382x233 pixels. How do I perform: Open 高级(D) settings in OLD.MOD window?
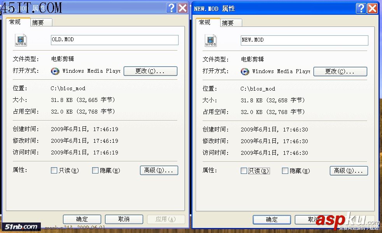click(159, 170)
